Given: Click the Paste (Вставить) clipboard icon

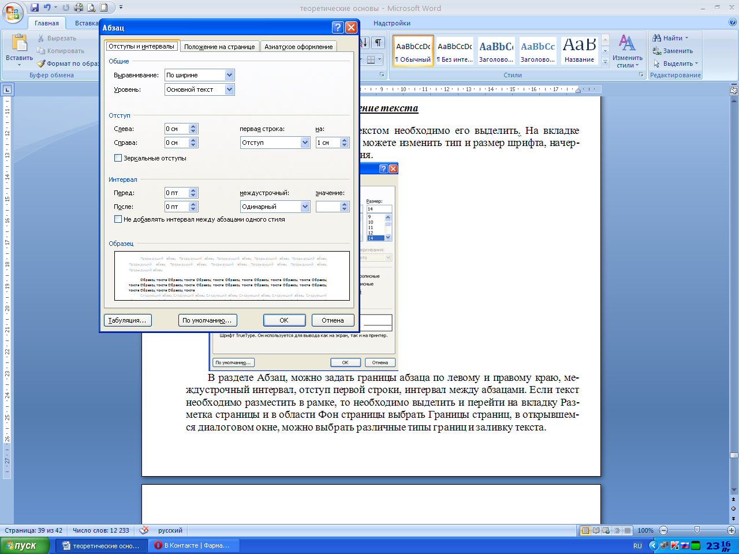Looking at the screenshot, I should [x=19, y=44].
